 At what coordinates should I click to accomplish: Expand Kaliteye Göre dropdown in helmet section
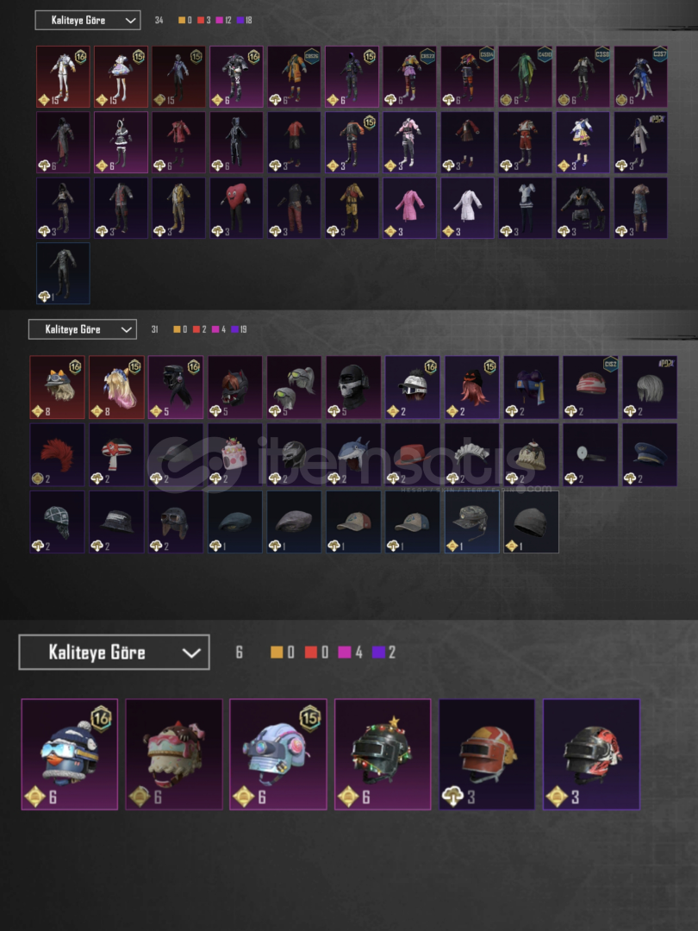tap(114, 652)
